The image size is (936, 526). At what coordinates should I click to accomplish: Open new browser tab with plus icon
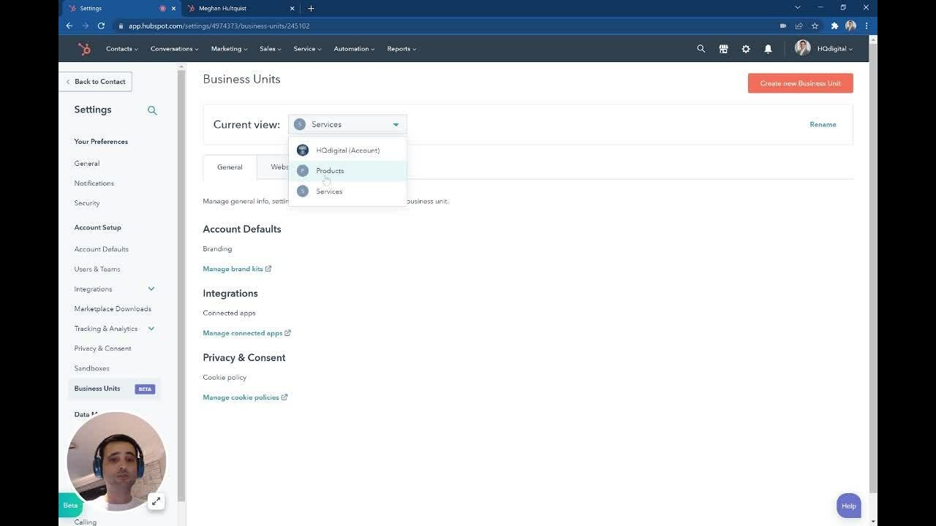tap(311, 8)
